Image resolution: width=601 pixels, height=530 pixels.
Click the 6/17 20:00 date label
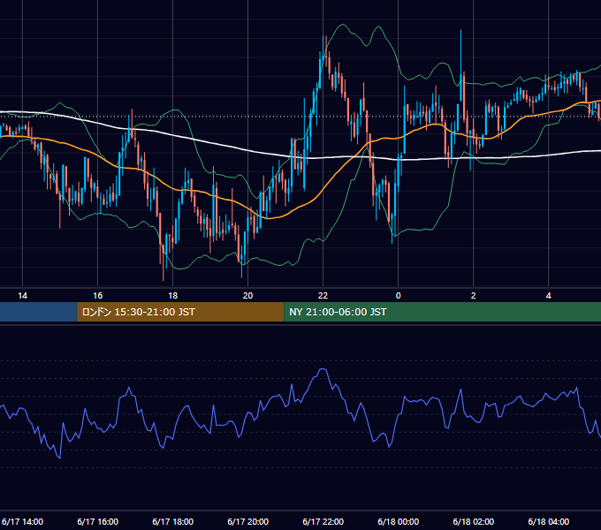pyautogui.click(x=248, y=521)
